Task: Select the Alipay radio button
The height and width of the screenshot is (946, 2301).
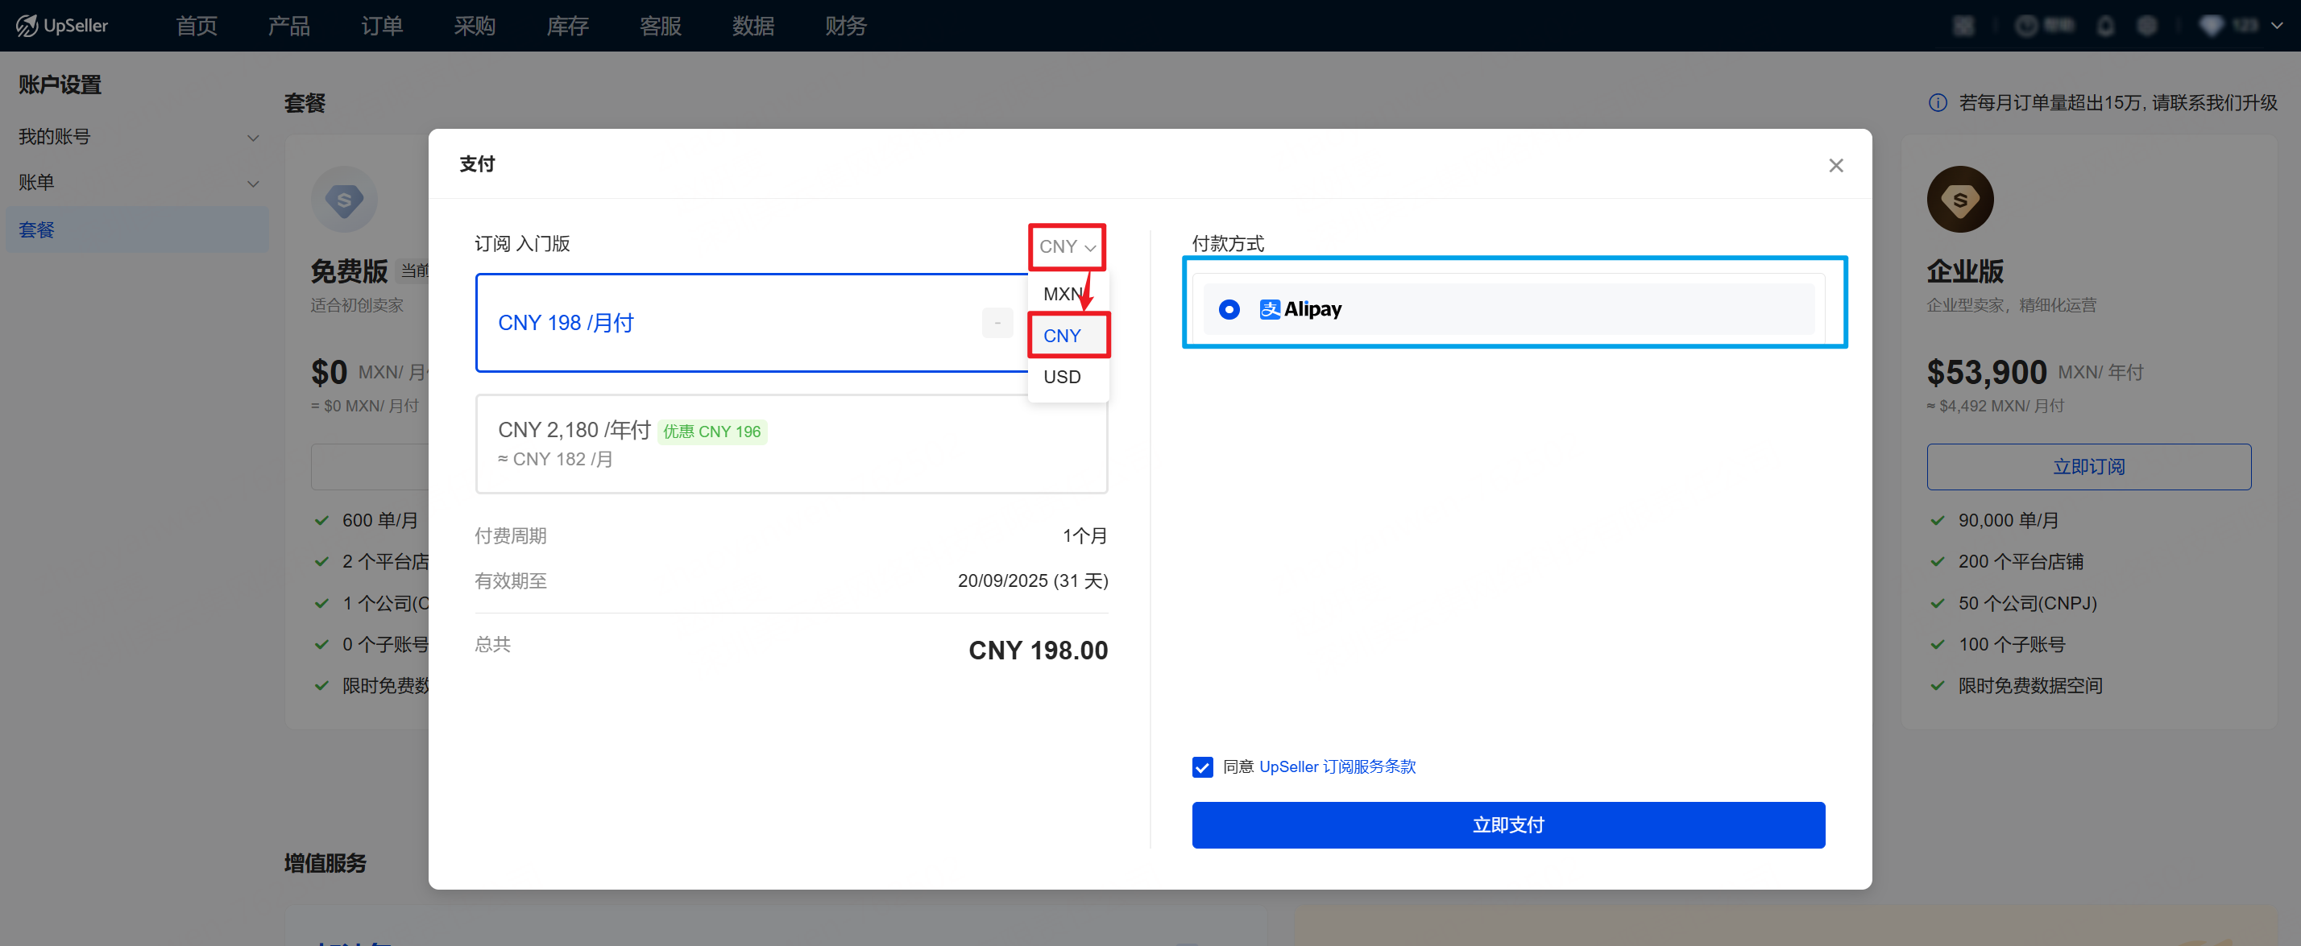Action: 1229,309
